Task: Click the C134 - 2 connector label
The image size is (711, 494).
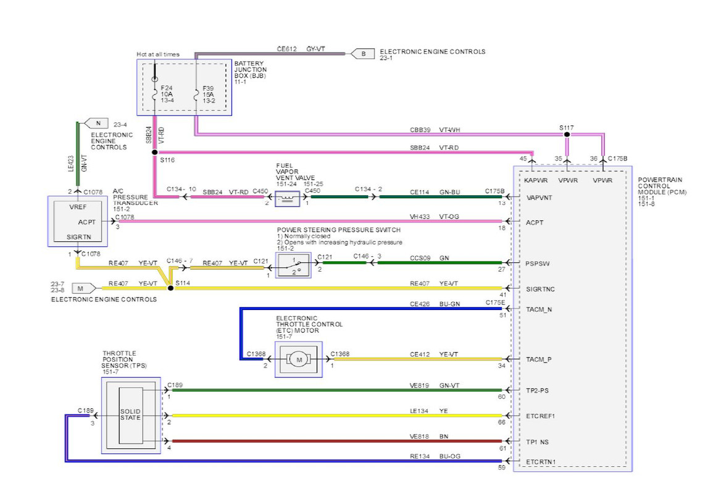Action: pos(368,189)
